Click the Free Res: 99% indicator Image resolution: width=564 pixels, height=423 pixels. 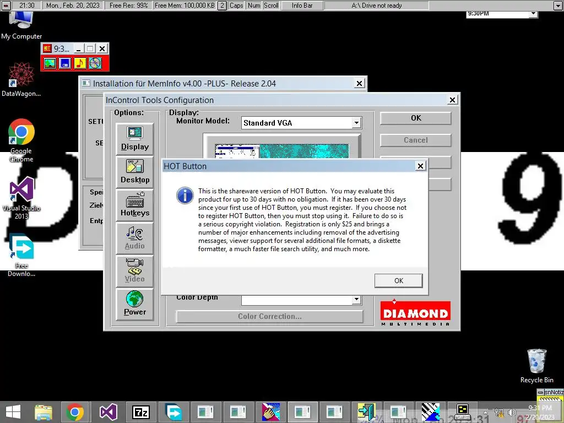click(x=129, y=6)
